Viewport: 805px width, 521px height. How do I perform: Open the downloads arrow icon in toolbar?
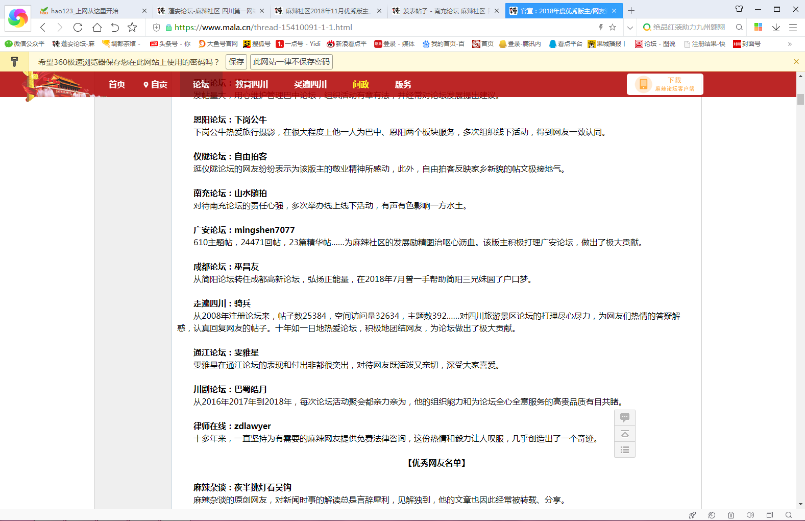776,28
